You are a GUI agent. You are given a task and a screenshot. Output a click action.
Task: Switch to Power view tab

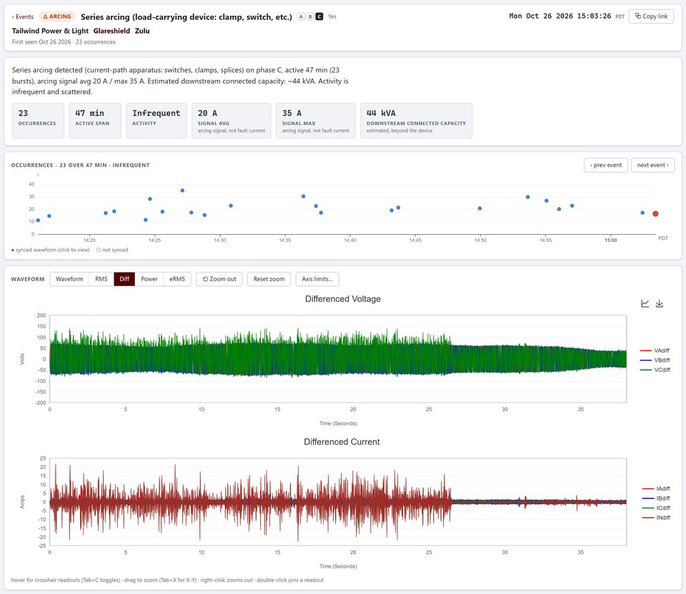pyautogui.click(x=149, y=279)
